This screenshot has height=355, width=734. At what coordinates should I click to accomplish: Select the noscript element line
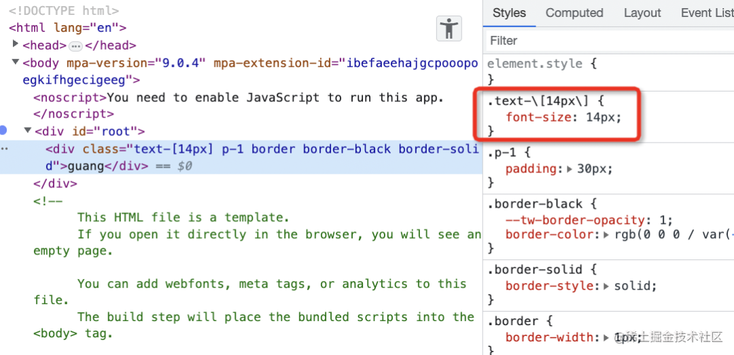pyautogui.click(x=239, y=97)
